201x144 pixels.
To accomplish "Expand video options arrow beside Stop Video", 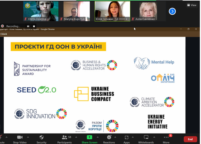I will 28,137.
